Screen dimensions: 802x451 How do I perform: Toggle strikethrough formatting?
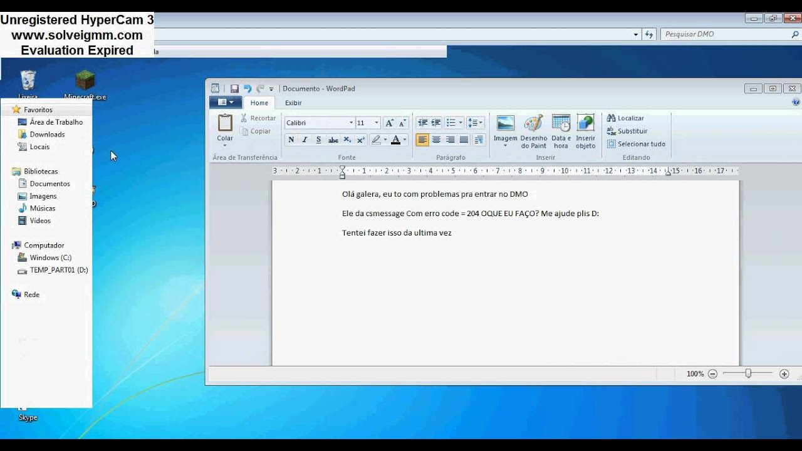(x=333, y=140)
